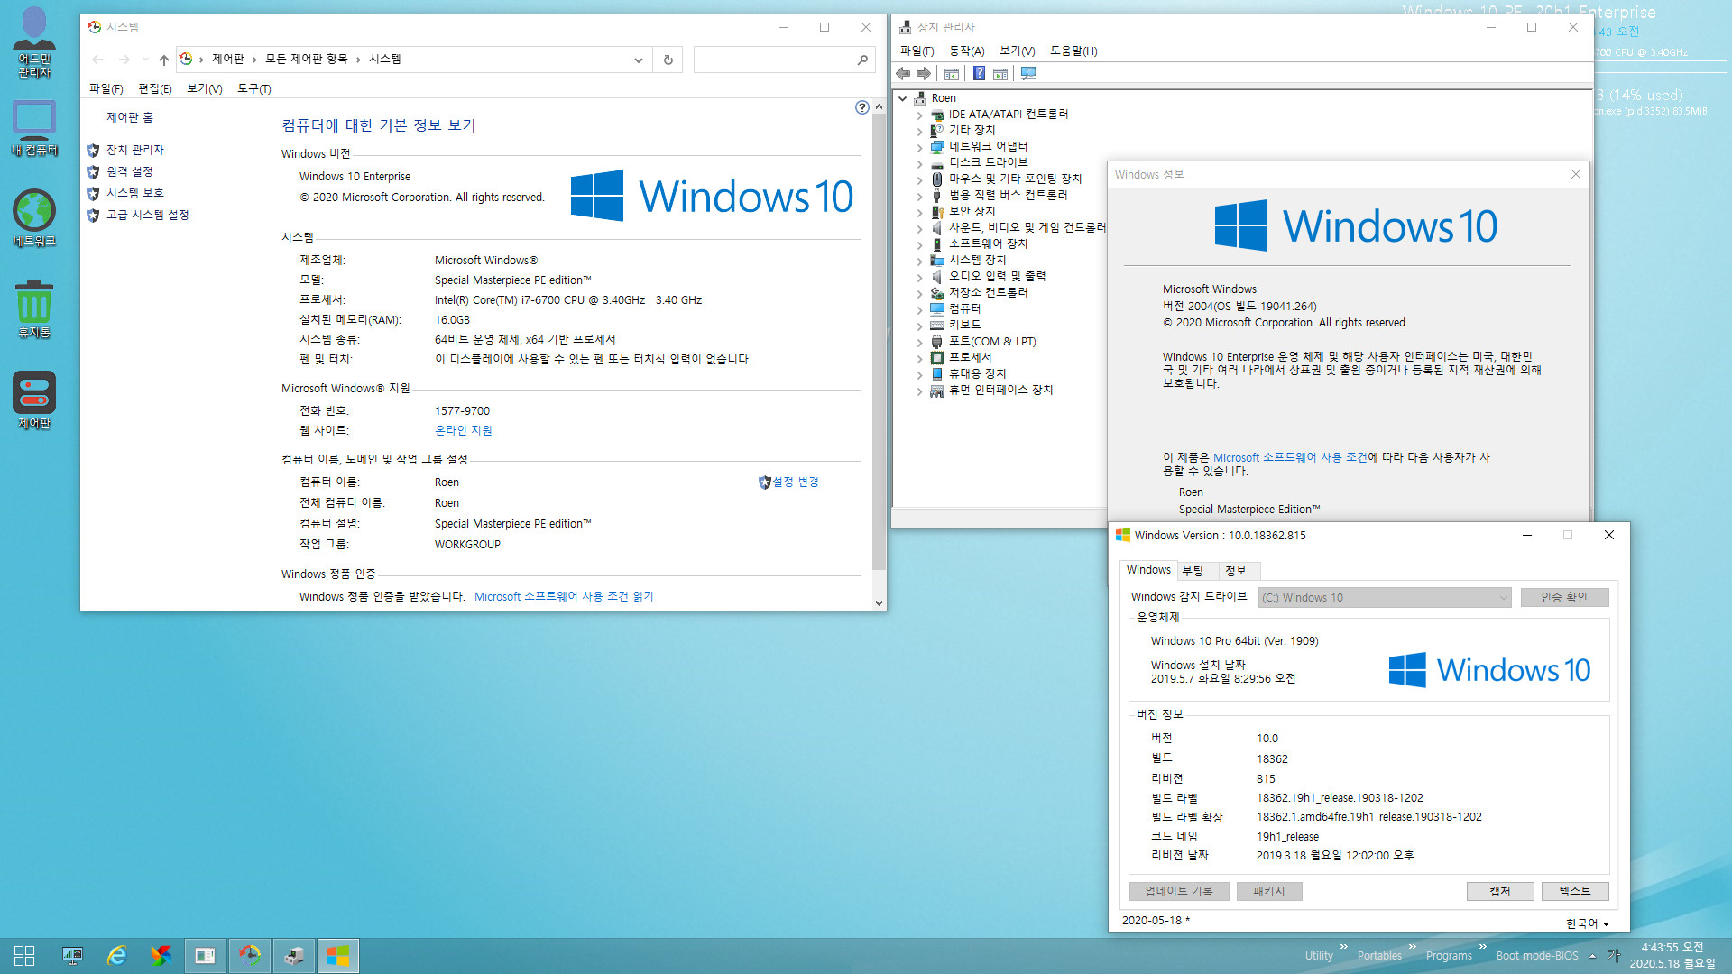Image resolution: width=1732 pixels, height=974 pixels.
Task: Open 원격 설정 link in sidebar
Action: point(130,171)
